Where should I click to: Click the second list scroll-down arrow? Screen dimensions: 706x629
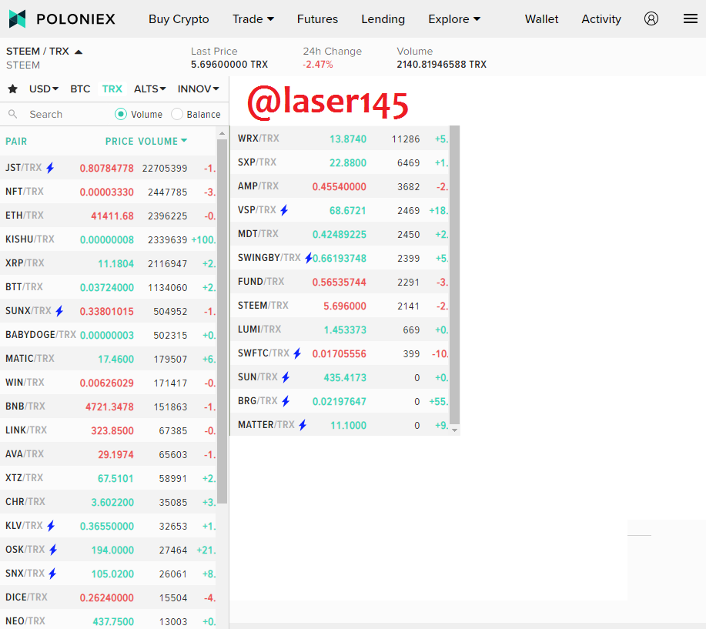tap(455, 430)
